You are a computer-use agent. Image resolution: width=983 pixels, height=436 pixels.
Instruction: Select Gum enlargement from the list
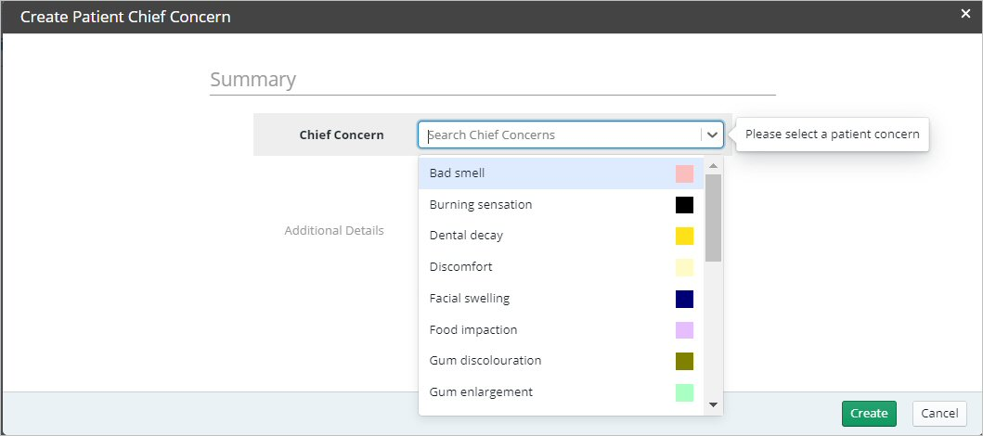coord(561,392)
